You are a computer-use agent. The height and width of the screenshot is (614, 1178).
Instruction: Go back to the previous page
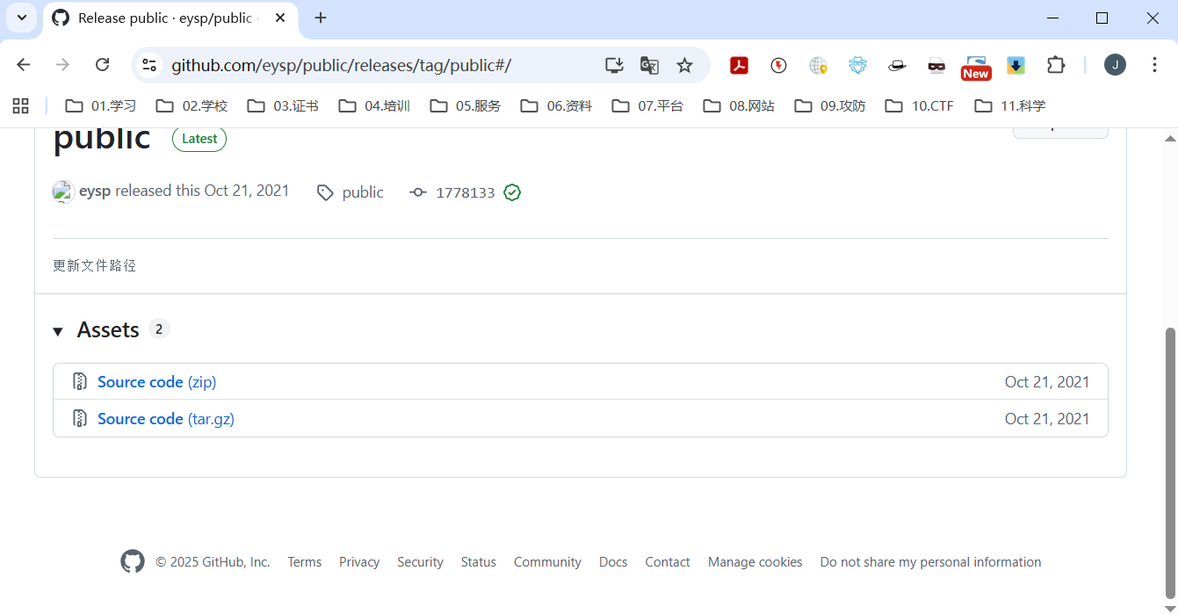click(24, 64)
